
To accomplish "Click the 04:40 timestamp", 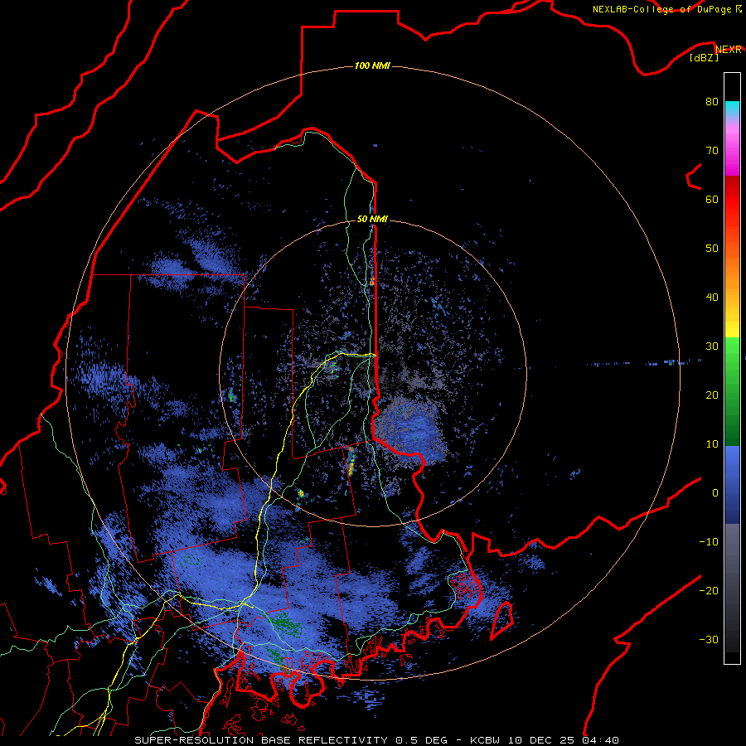I will [x=602, y=740].
